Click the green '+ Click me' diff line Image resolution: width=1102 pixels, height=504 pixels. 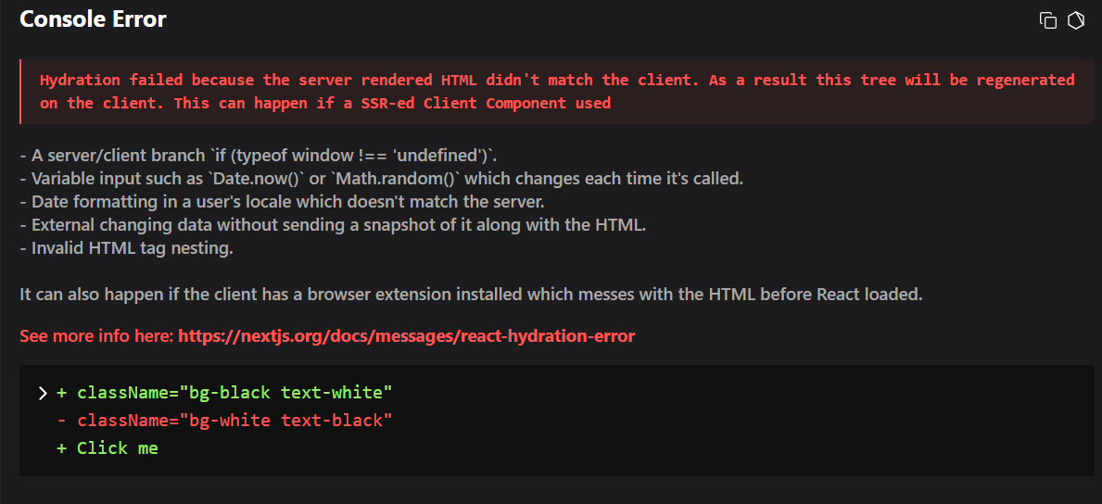[108, 447]
